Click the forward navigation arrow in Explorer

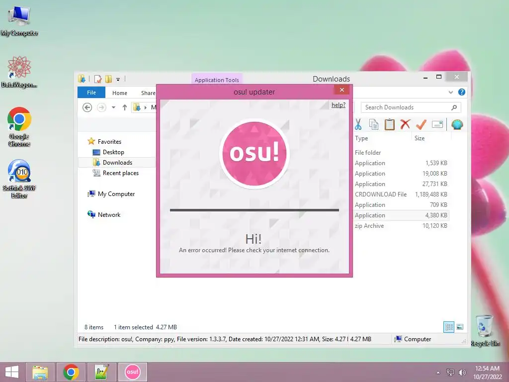[x=101, y=107]
